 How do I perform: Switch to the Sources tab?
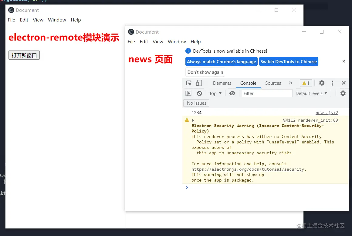(273, 83)
